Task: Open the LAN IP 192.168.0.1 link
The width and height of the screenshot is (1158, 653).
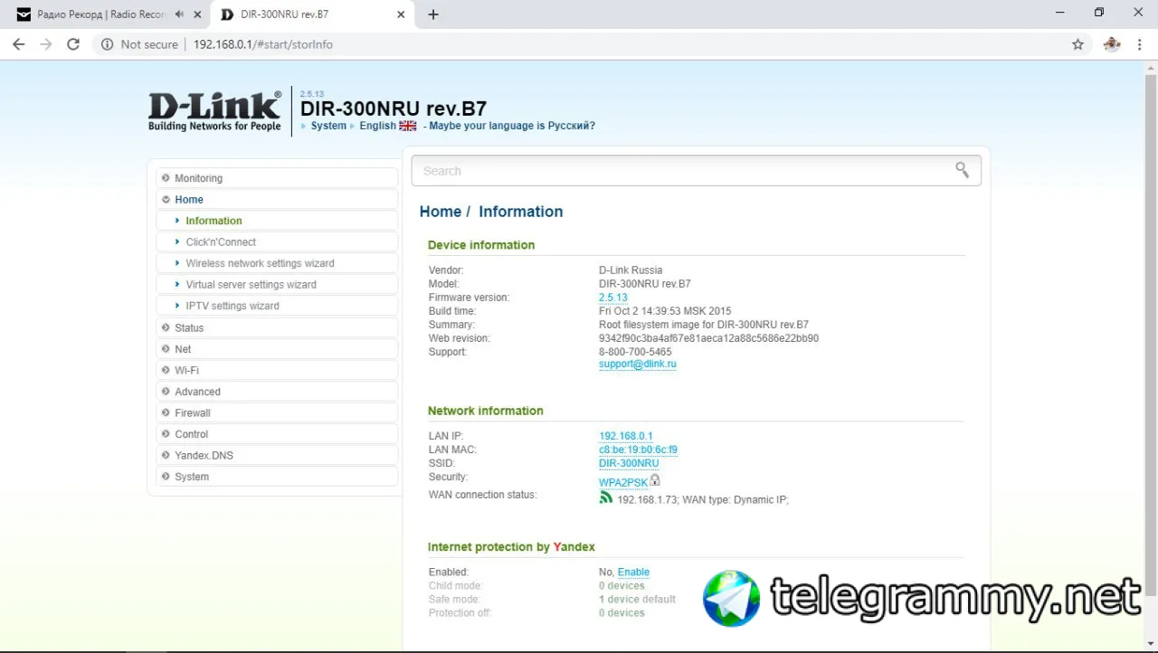Action: pos(625,436)
